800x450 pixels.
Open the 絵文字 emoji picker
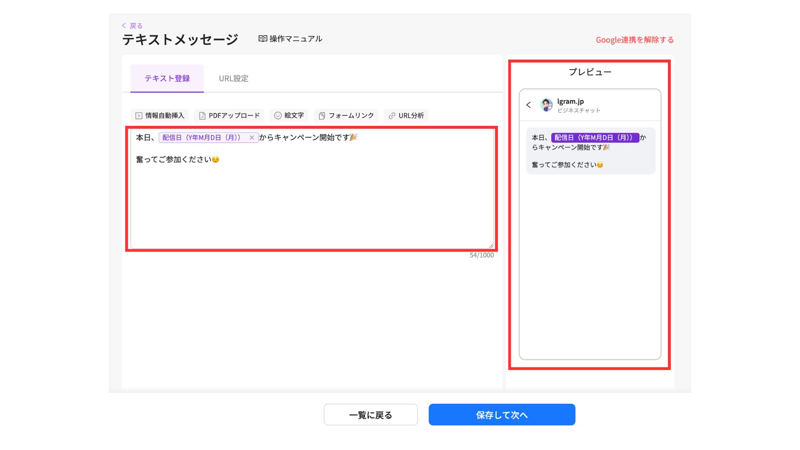click(289, 115)
